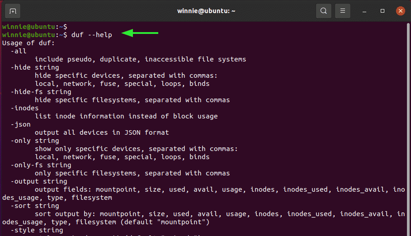Viewport: 411px width, 236px height.
Task: Maximize the terminal window
Action: click(x=383, y=11)
